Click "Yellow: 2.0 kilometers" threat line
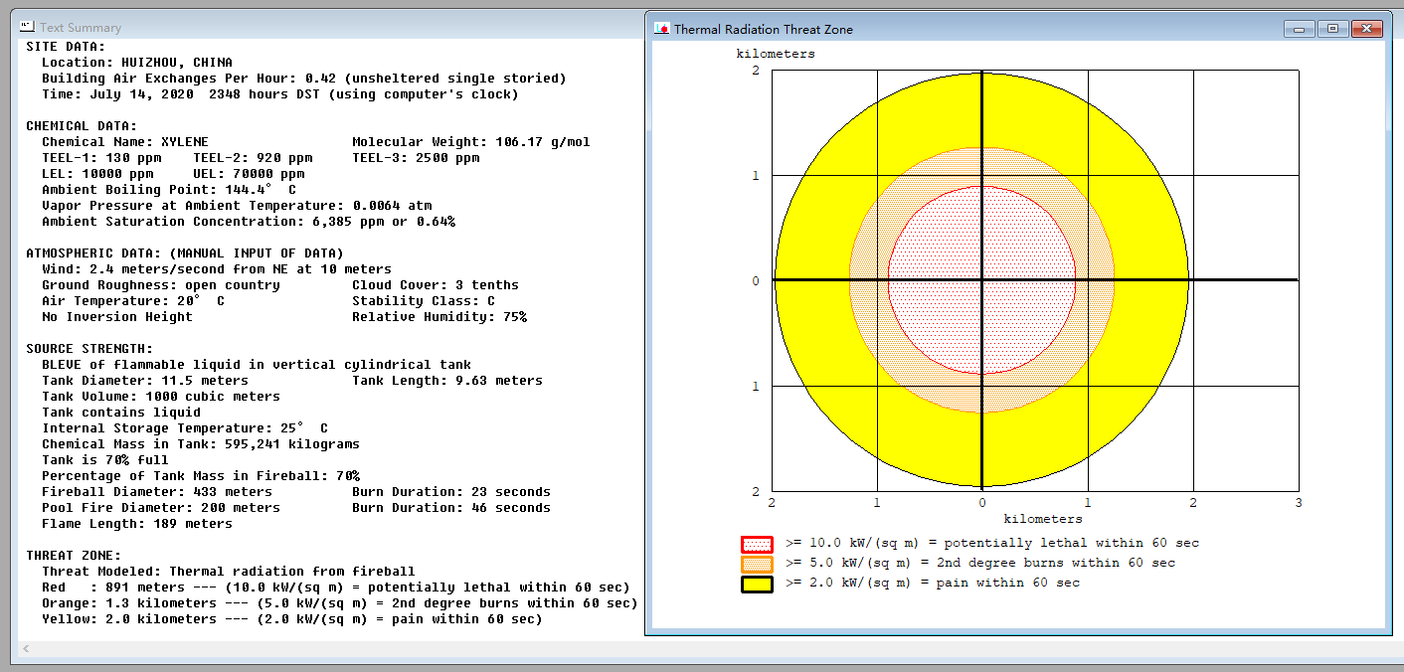This screenshot has width=1404, height=672. [292, 619]
